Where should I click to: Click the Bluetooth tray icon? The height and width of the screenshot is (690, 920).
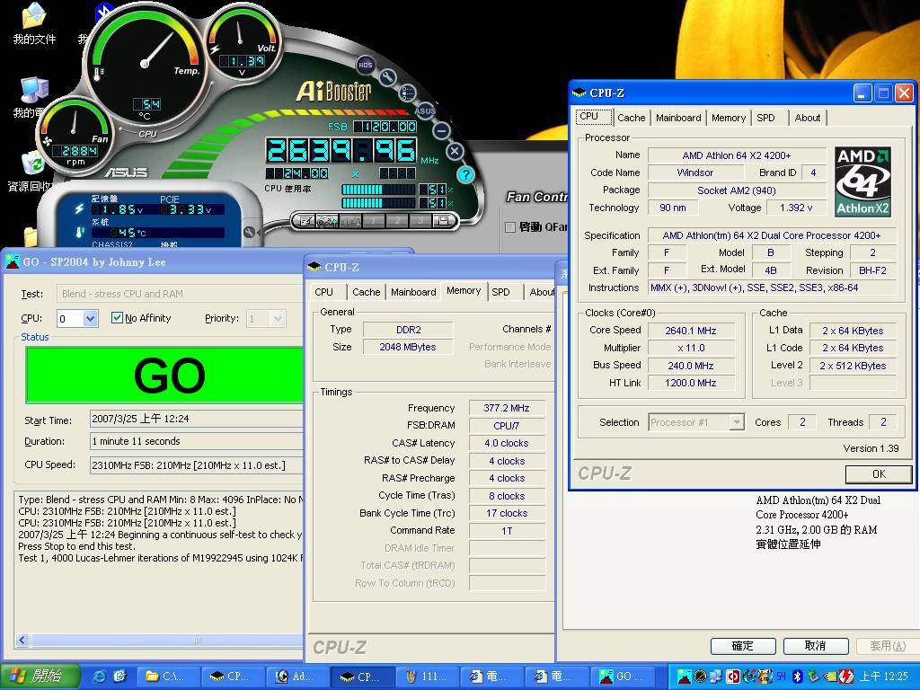pyautogui.click(x=797, y=677)
